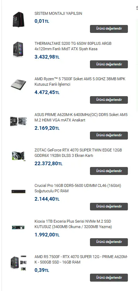Click the Thermaltake S200 TG case image
138x291 pixels.
point(18,49)
